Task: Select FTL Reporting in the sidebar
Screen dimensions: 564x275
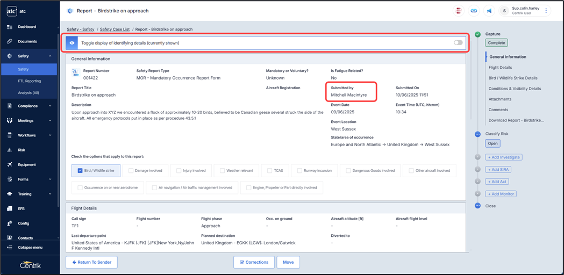Action: tap(29, 81)
